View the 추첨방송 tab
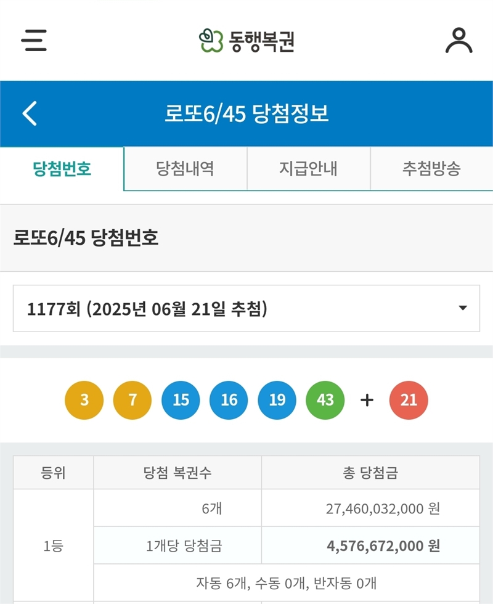The image size is (493, 604). click(431, 169)
